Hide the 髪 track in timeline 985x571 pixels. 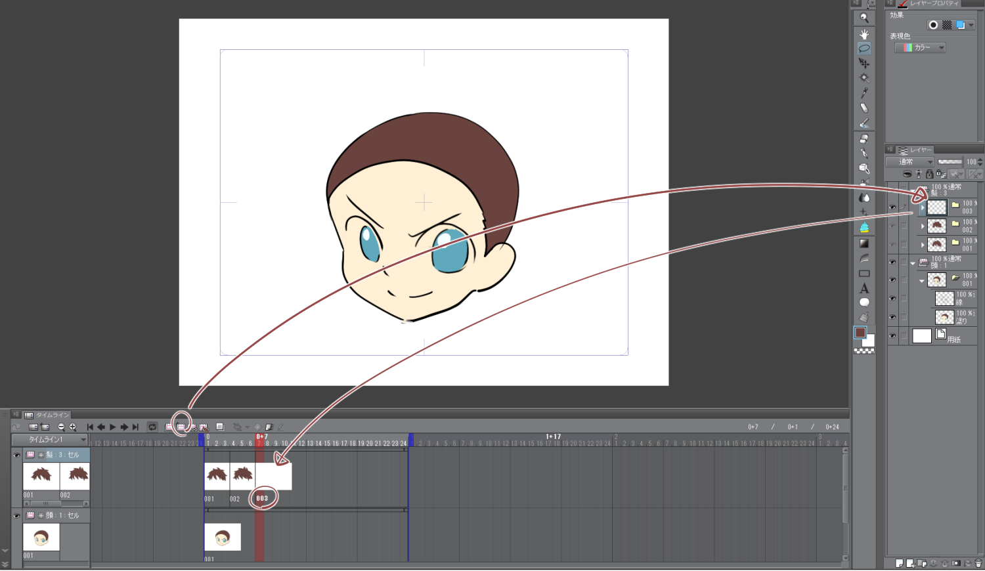click(x=16, y=455)
